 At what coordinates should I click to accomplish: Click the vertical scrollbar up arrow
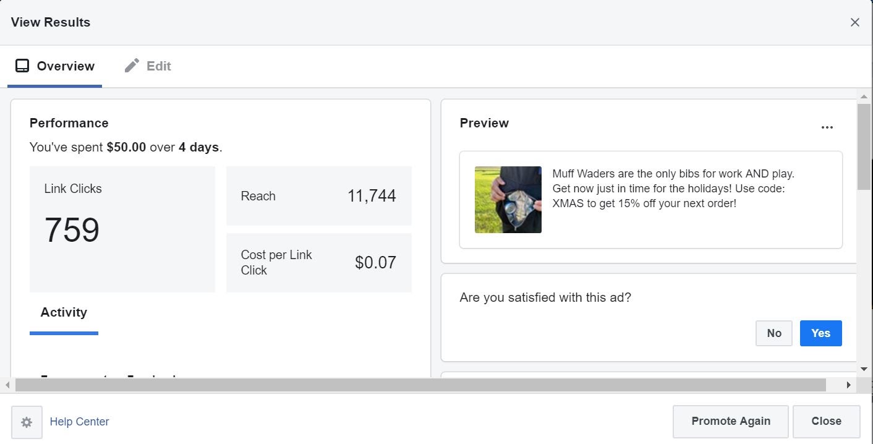coord(864,96)
